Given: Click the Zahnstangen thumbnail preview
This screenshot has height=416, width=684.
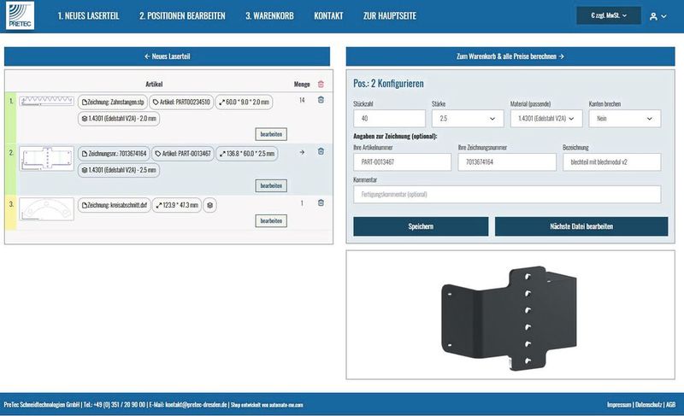Looking at the screenshot, I should coord(47,101).
